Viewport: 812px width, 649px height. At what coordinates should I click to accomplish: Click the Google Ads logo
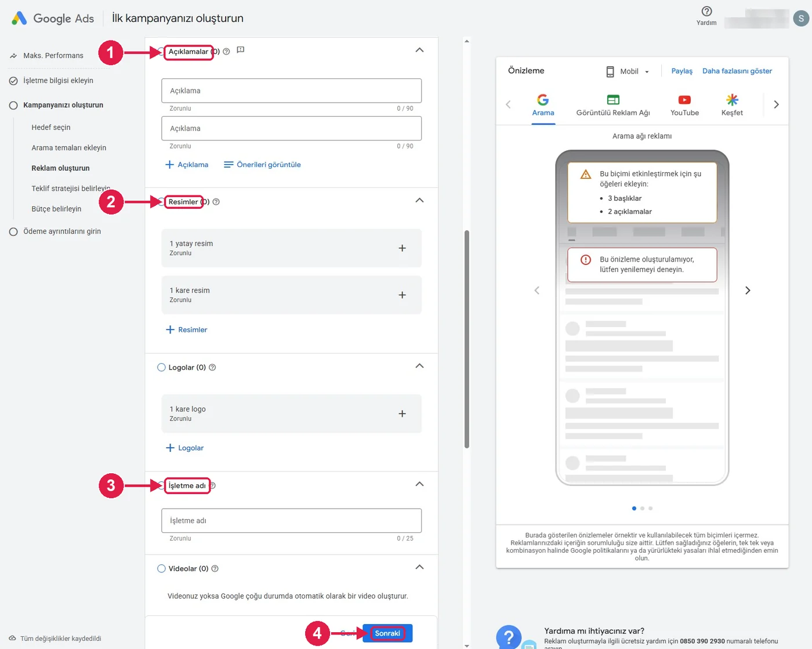click(53, 19)
